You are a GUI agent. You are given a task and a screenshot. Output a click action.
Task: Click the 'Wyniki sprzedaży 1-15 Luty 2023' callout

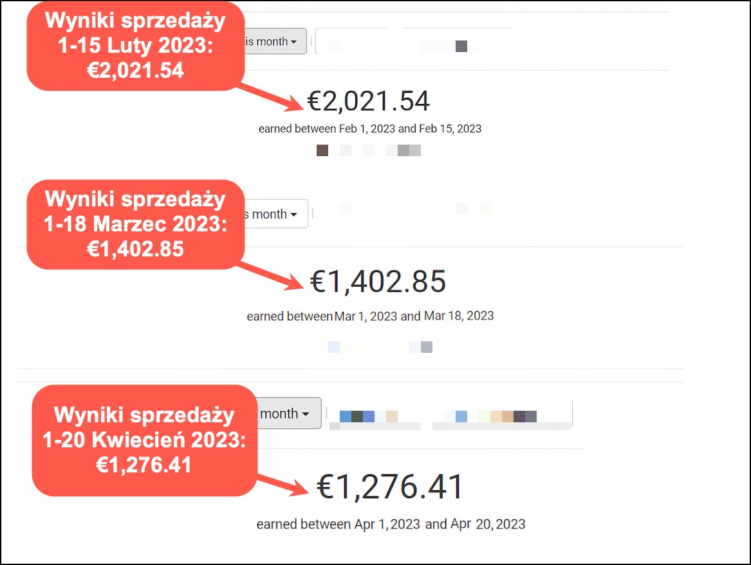pyautogui.click(x=135, y=46)
